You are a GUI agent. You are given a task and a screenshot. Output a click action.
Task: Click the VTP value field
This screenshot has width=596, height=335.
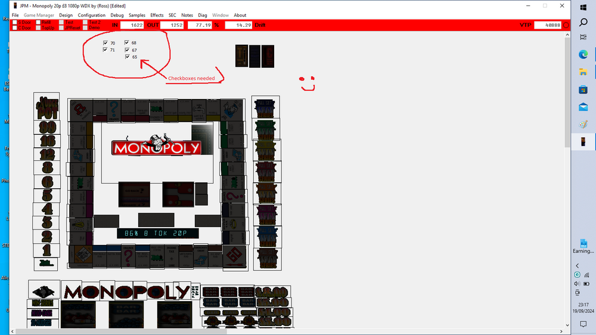coord(548,25)
